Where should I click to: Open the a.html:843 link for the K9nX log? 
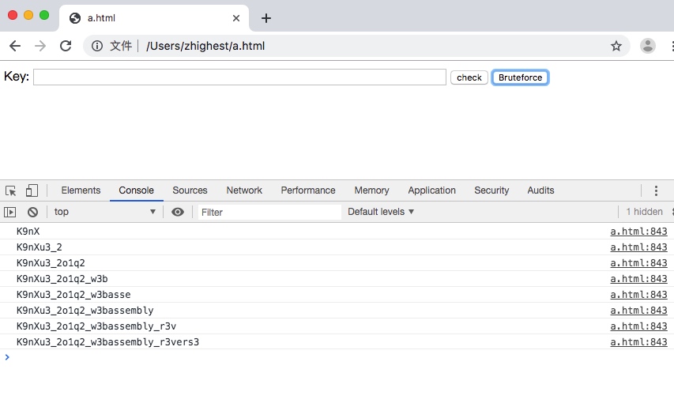point(638,232)
